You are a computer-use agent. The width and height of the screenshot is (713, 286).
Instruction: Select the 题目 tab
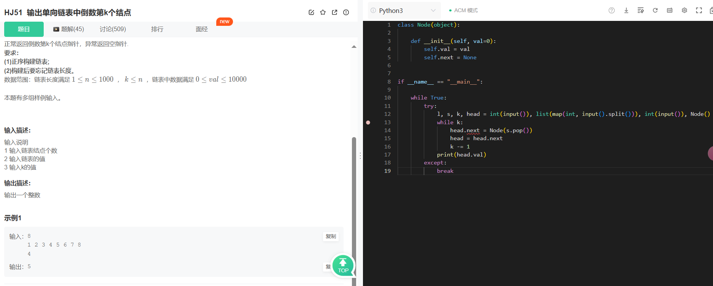24,29
